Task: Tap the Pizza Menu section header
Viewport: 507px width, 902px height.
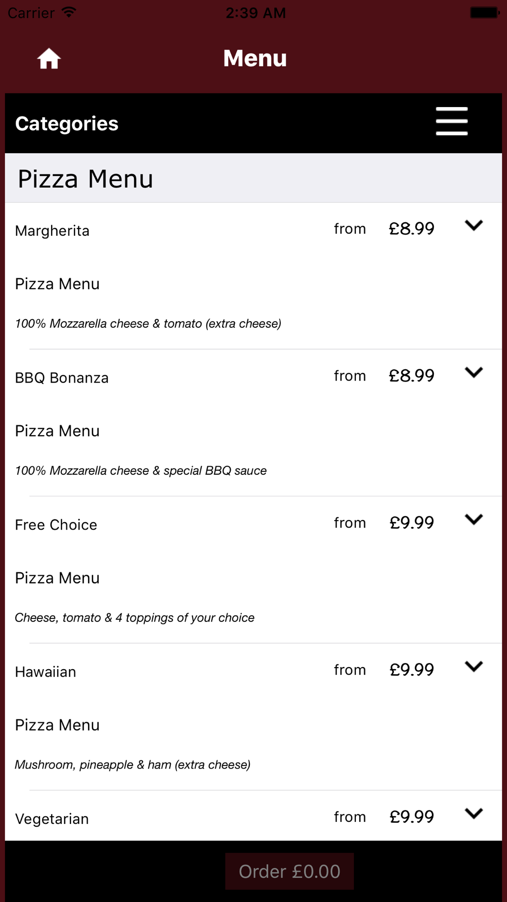Action: click(253, 178)
